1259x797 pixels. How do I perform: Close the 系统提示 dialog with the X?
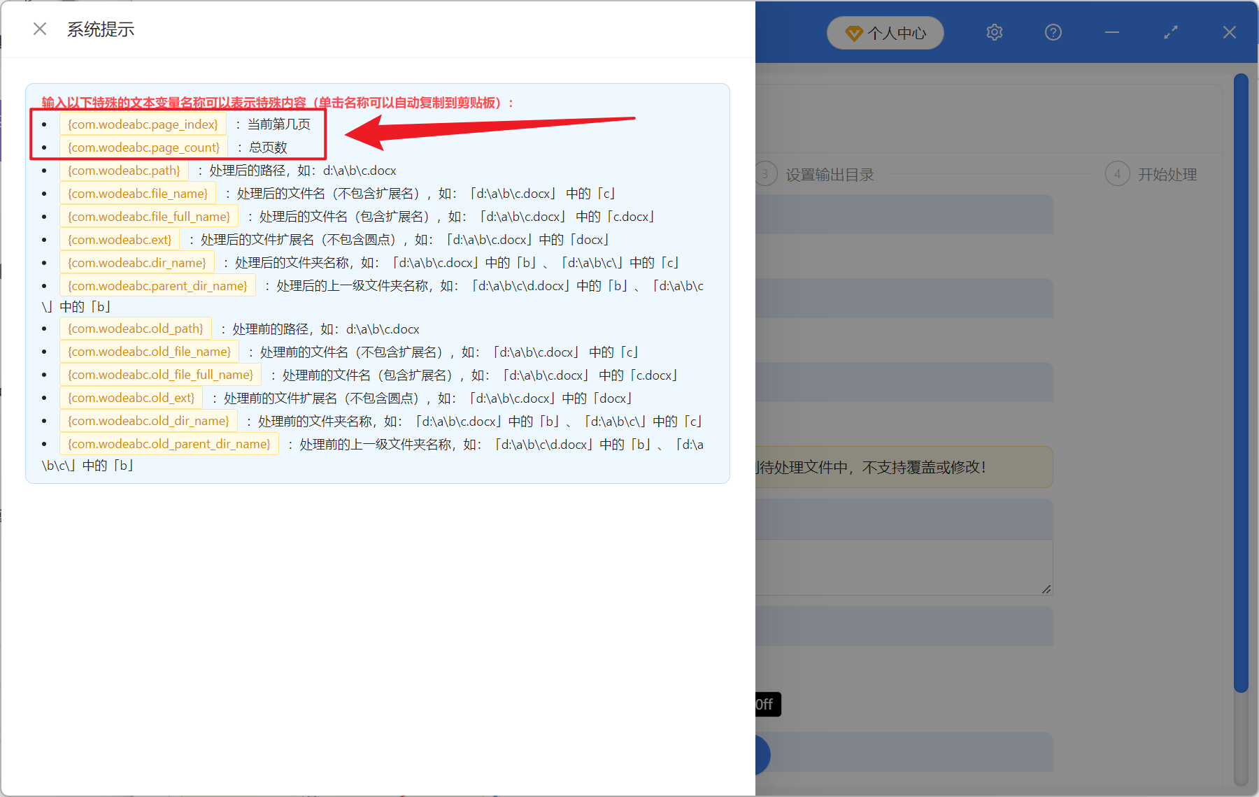[x=40, y=29]
